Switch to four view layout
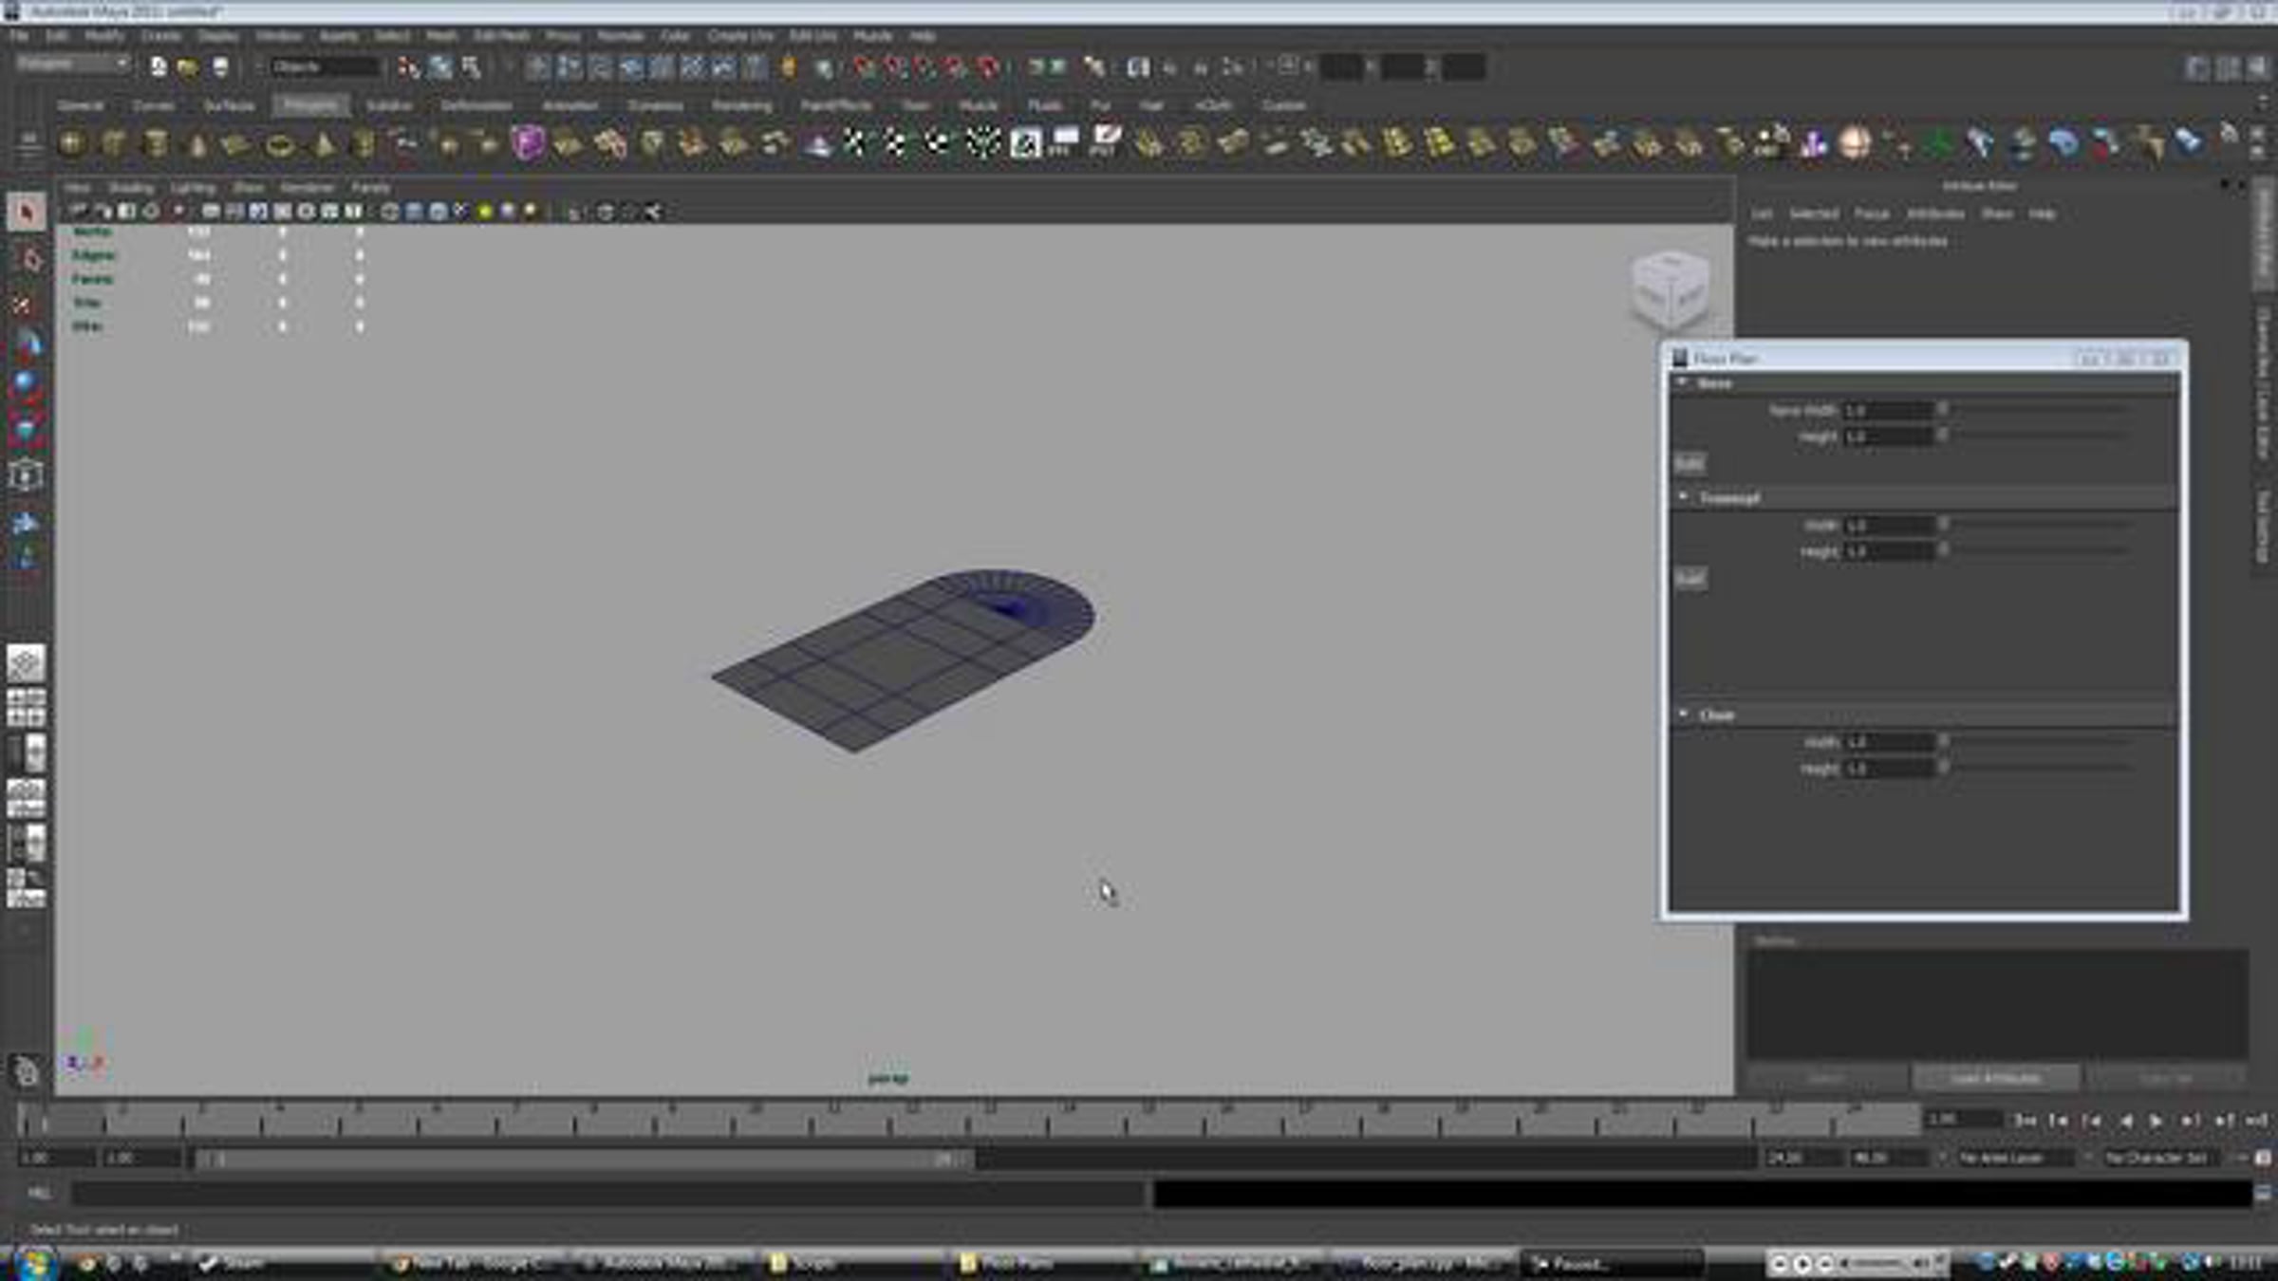The width and height of the screenshot is (2278, 1281). (27, 708)
